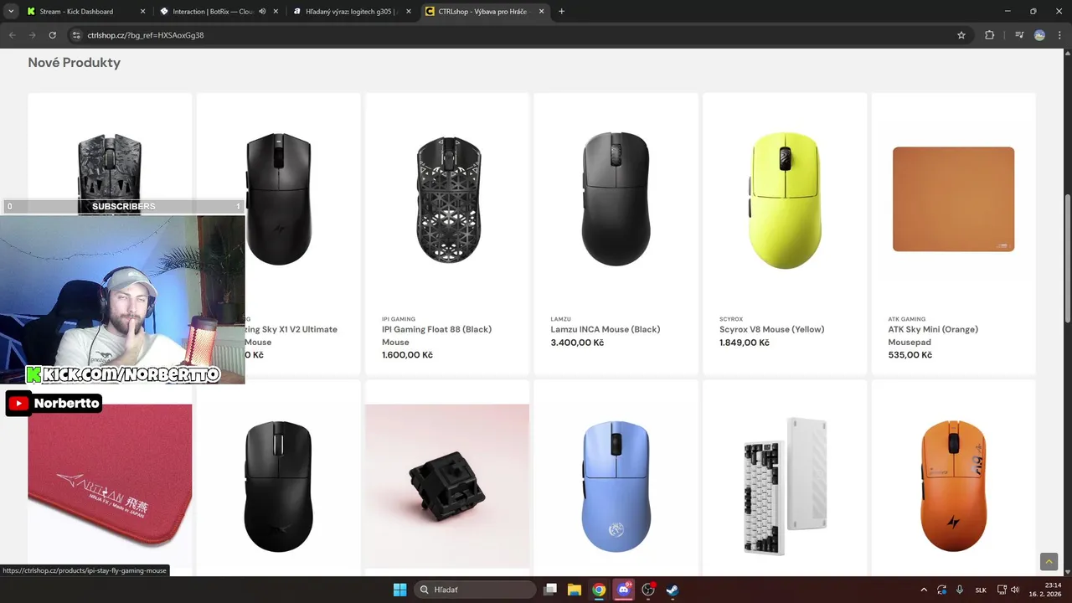Open the browser extensions puzzle icon
This screenshot has width=1072, height=603.
990,35
